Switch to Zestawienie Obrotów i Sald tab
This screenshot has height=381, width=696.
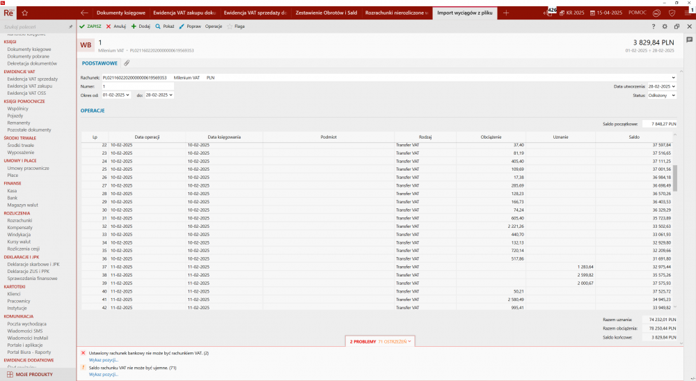tap(326, 13)
